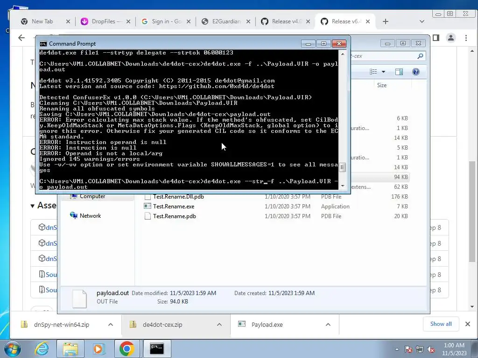Click Action Center flag tray icon
Image resolution: width=478 pixels, height=358 pixels.
point(408,349)
